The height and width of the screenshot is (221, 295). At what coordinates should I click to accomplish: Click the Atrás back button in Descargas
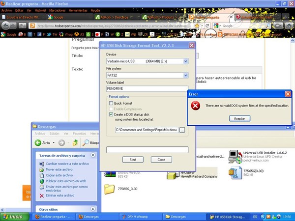43,143
